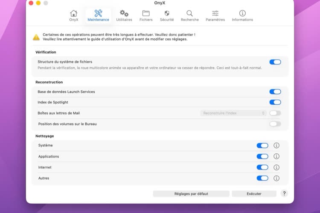Viewport: 320px width, 213px height.
Task: Show info for Internet cleaning
Action: coord(276,167)
